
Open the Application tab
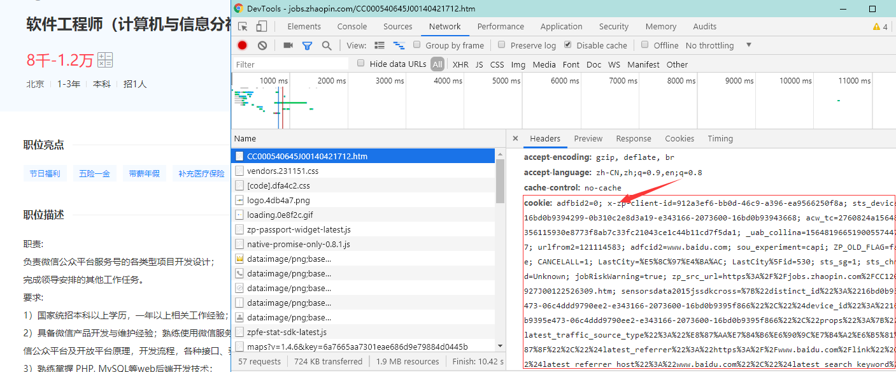coord(561,26)
